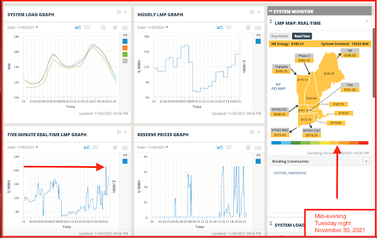Screen dimensions: 377x238
Task: Select the Highgate interface label
Action: (282, 69)
